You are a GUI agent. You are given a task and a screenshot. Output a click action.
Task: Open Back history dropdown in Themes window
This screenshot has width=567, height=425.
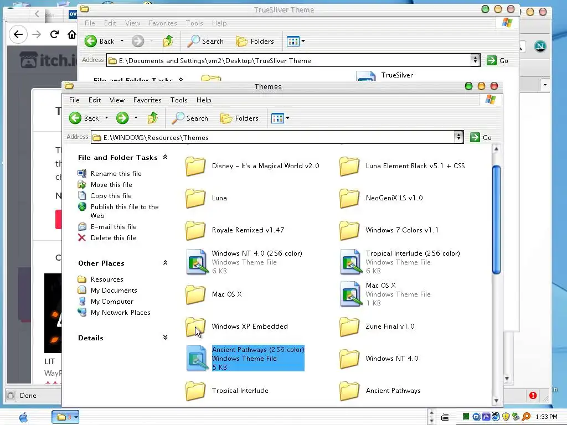coord(106,118)
